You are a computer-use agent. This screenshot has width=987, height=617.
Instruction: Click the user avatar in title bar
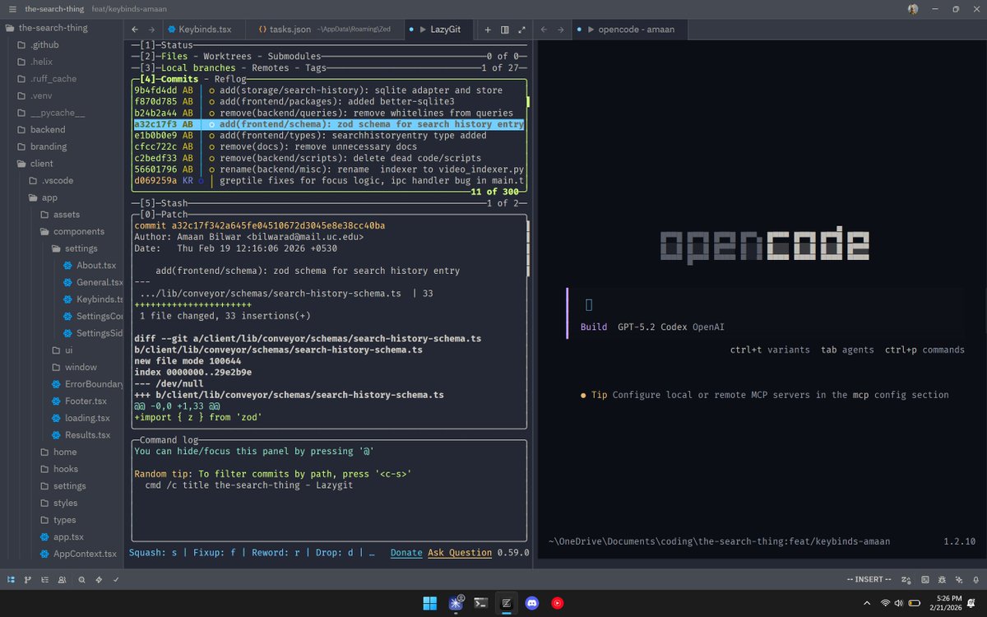[913, 8]
